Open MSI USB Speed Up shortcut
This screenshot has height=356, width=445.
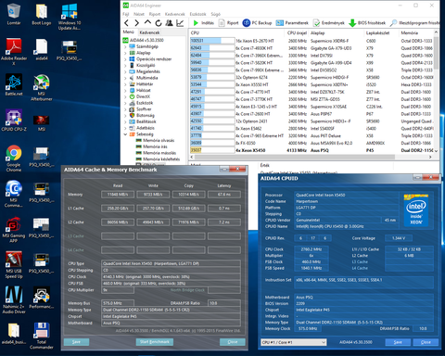[x=14, y=265]
